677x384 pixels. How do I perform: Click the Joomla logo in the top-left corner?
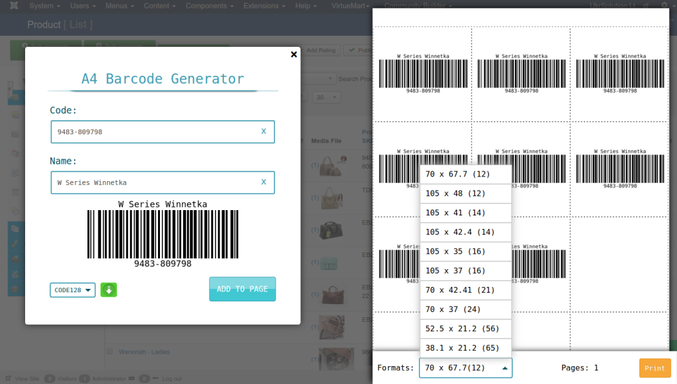point(13,6)
